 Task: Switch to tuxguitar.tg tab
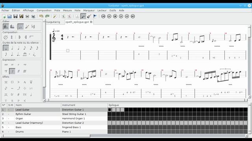click(x=53, y=22)
